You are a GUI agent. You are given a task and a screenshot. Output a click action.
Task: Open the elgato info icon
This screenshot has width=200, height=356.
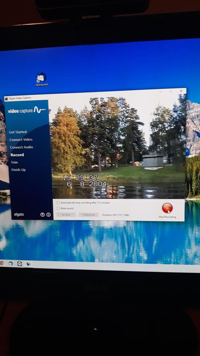tap(48, 214)
